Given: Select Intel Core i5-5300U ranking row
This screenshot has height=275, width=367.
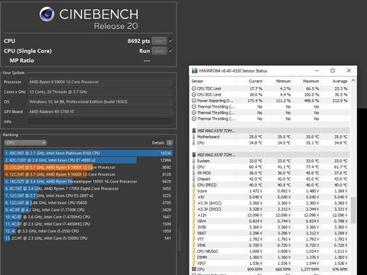Looking at the screenshot, I should pyautogui.click(x=88, y=238).
